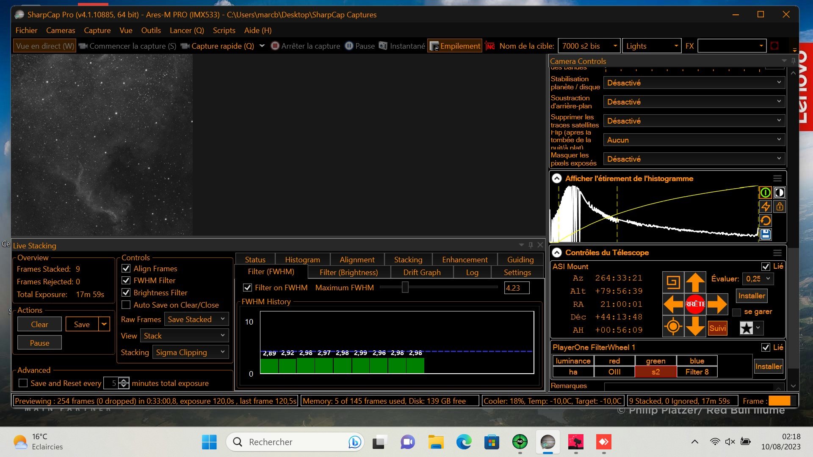Move the mount up with the up arrow
The image size is (813, 457).
click(695, 282)
